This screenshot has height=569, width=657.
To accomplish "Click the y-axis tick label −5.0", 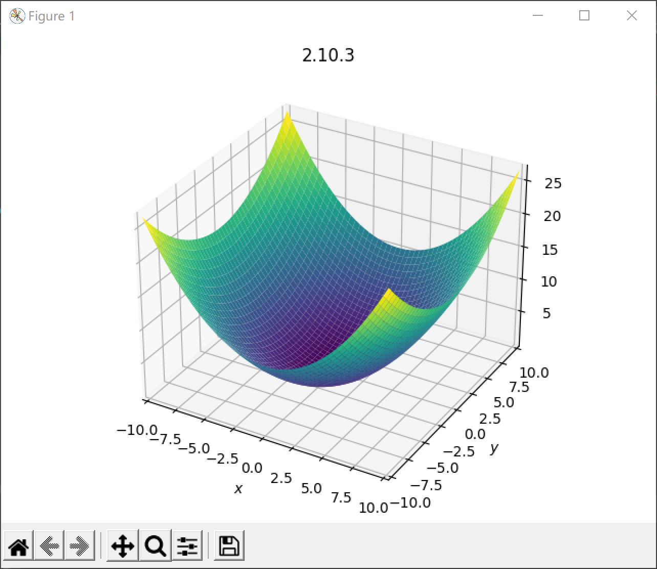I will pyautogui.click(x=442, y=468).
